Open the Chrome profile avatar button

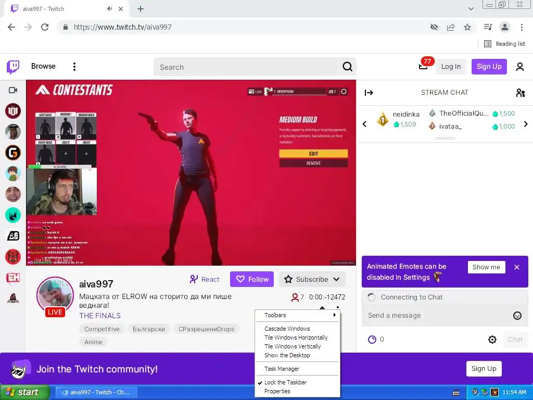tap(505, 27)
